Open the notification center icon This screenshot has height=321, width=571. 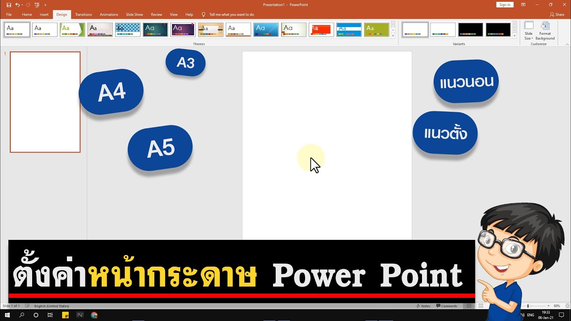coord(562,315)
